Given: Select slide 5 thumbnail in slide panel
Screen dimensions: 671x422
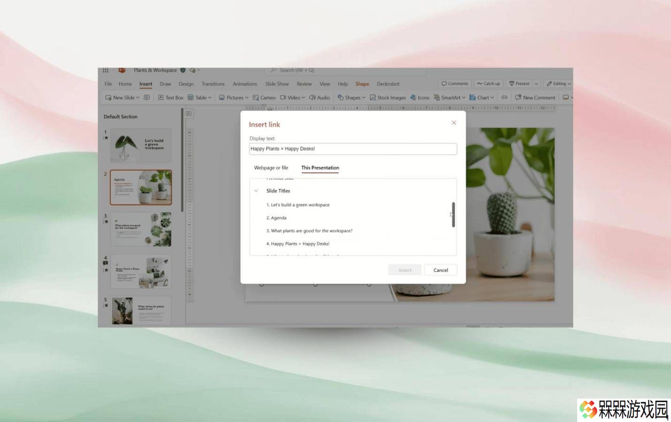Looking at the screenshot, I should [141, 310].
